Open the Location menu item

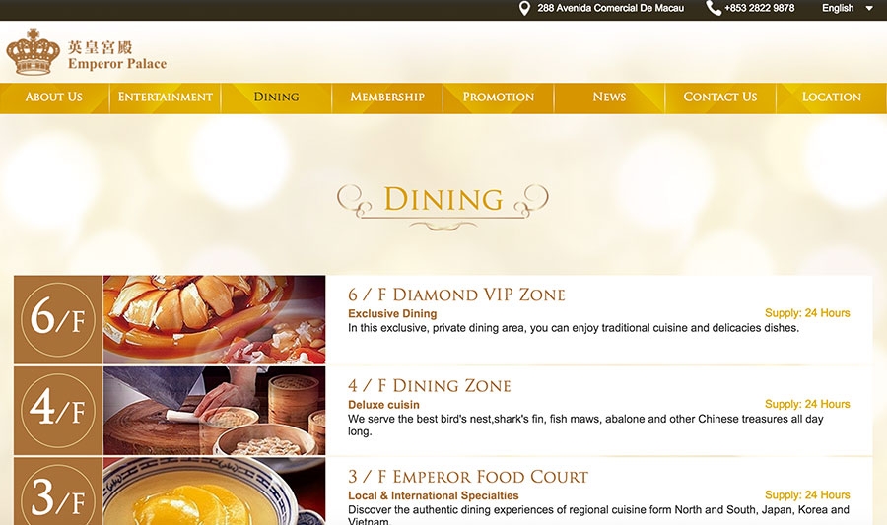[832, 98]
